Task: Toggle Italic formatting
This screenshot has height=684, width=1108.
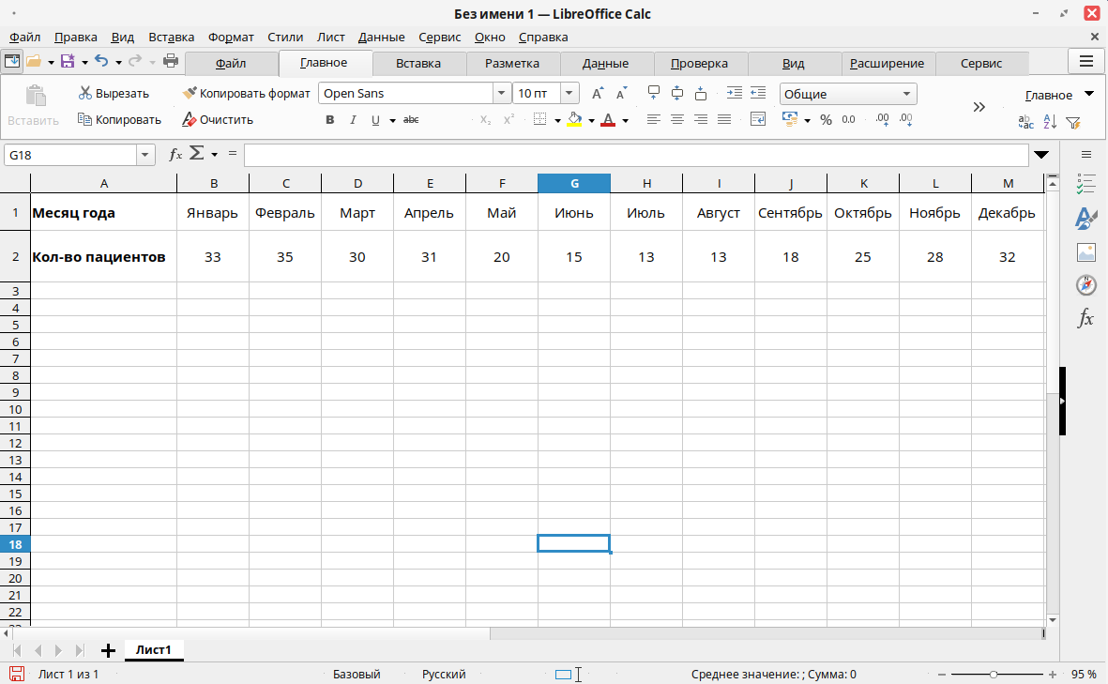Action: (x=353, y=120)
